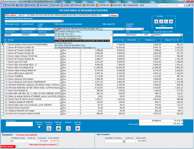Click the Iesire din formular exit icon
The width and height of the screenshot is (194, 149).
tap(78, 128)
